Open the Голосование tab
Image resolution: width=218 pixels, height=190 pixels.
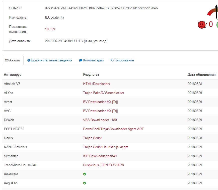tap(122, 60)
